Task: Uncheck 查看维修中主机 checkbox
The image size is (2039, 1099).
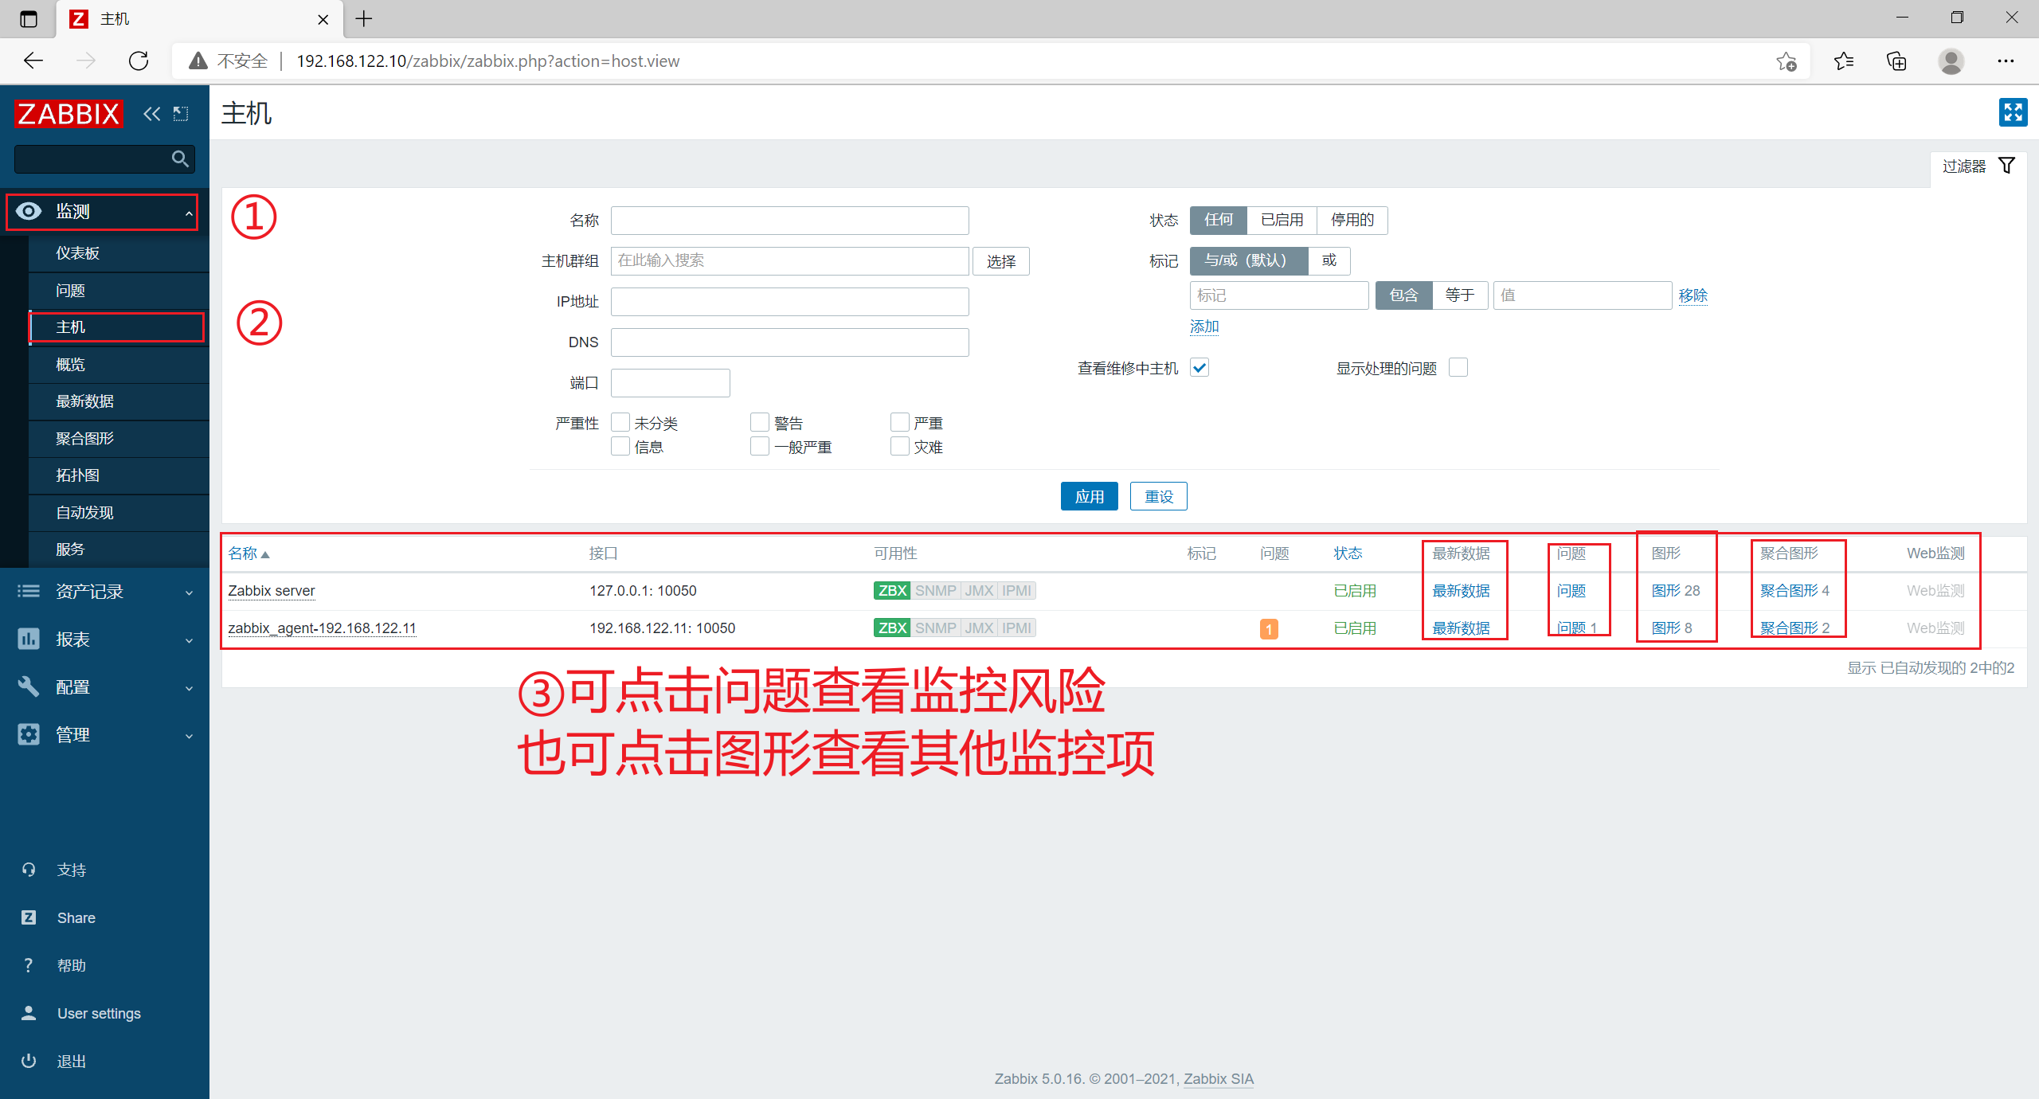Action: 1200,367
